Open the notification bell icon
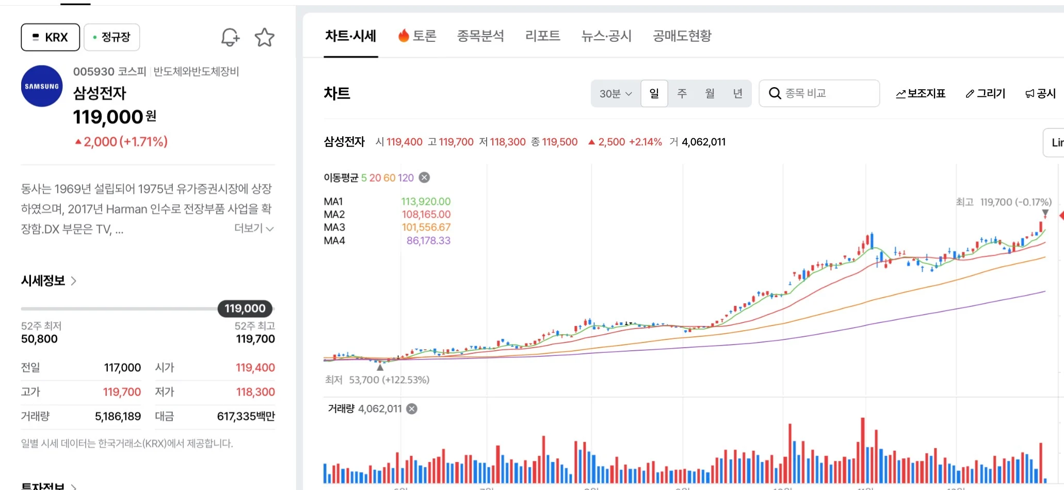The height and width of the screenshot is (490, 1064). [229, 37]
